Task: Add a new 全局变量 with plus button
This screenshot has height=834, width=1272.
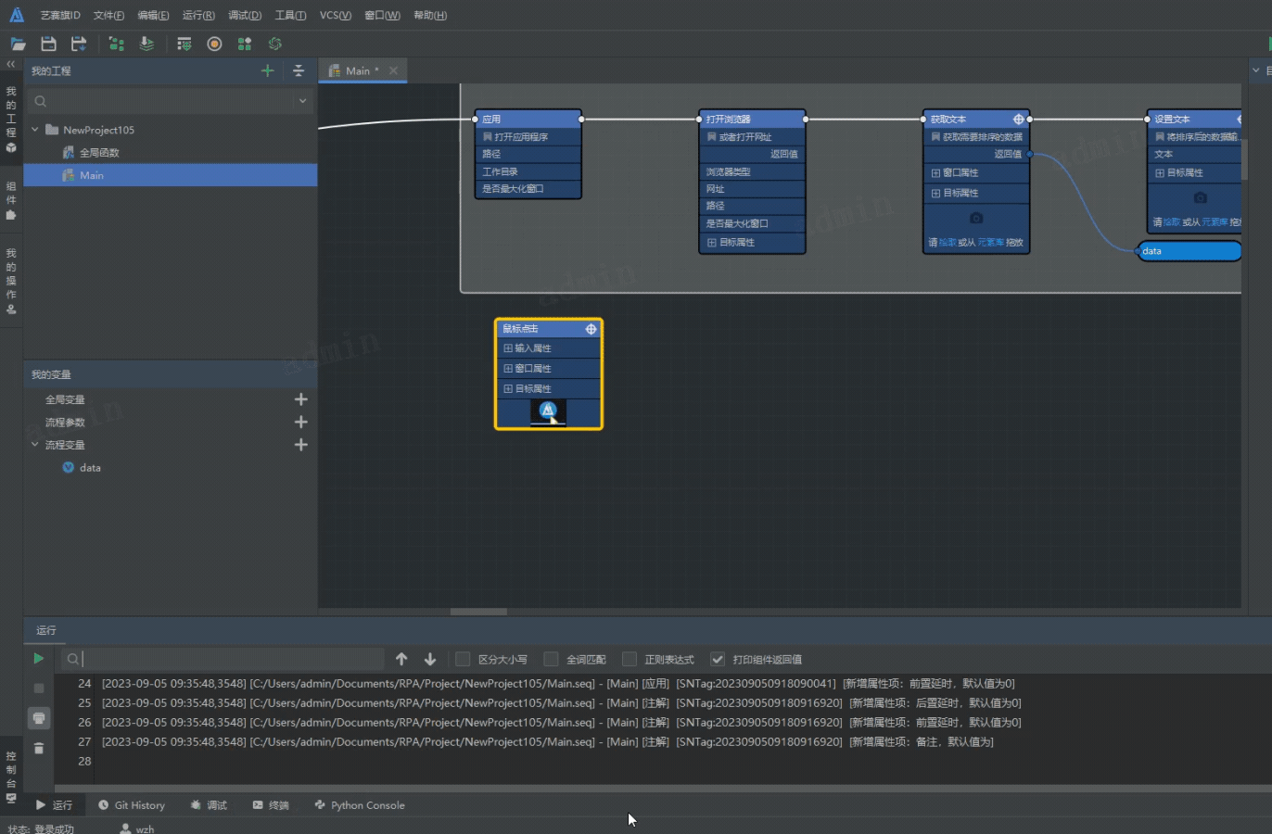Action: pyautogui.click(x=300, y=399)
